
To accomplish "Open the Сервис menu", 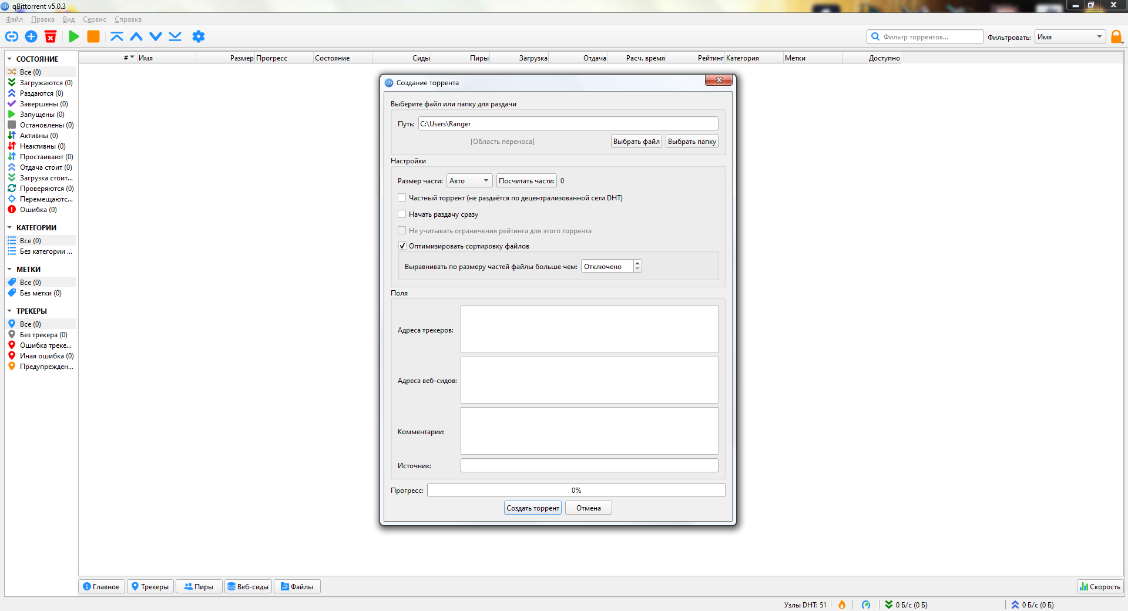I will 94,19.
